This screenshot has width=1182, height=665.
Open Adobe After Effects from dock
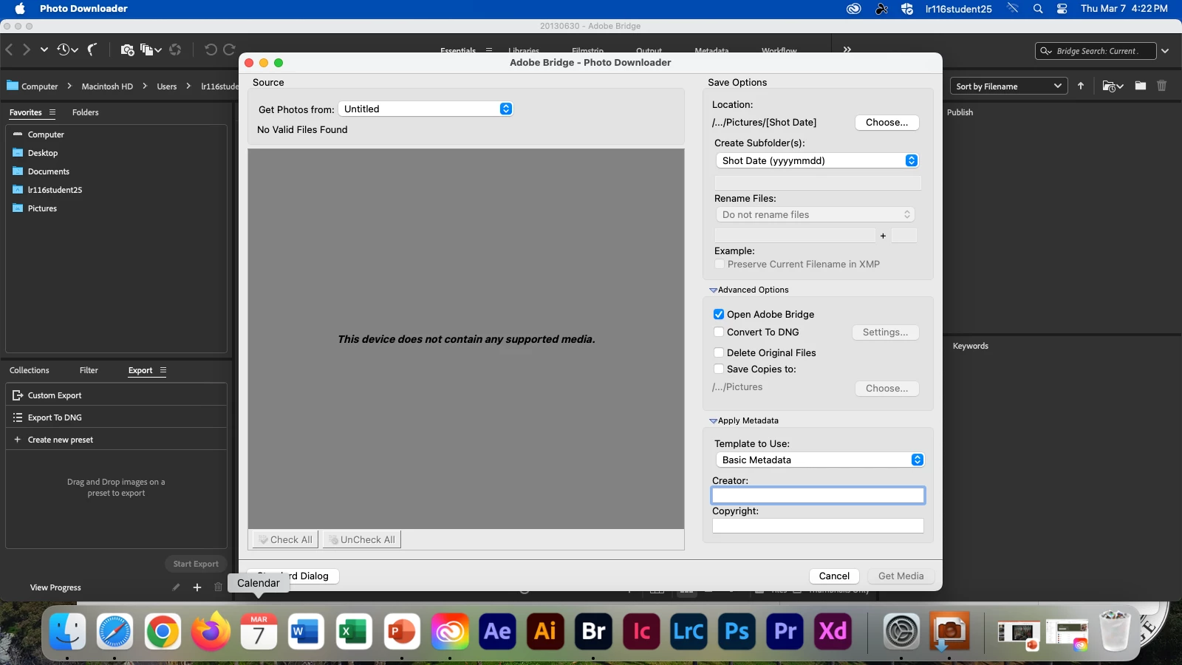point(497,632)
